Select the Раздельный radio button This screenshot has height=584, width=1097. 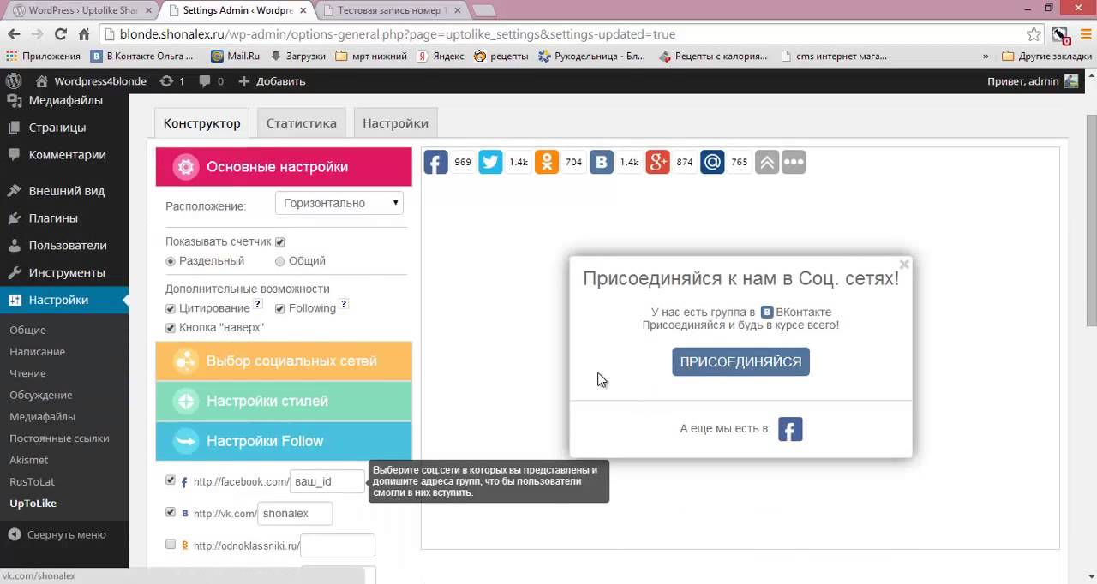[171, 261]
